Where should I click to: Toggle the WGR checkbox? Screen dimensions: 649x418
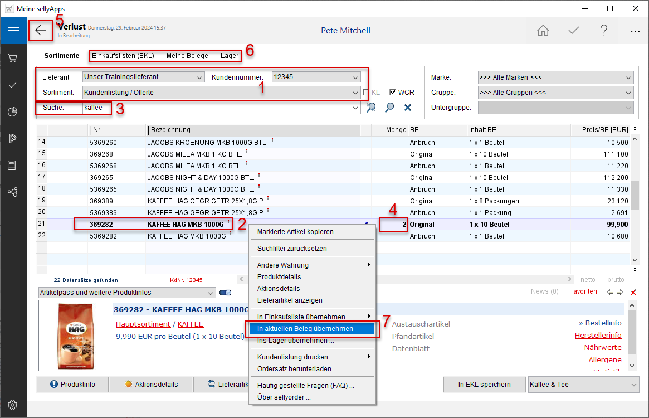(393, 93)
